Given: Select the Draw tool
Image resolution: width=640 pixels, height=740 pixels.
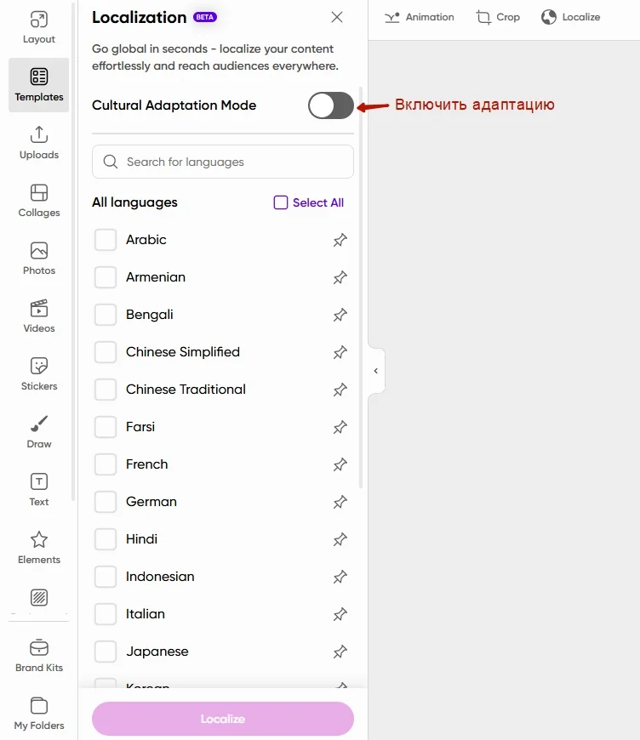Looking at the screenshot, I should tap(38, 432).
